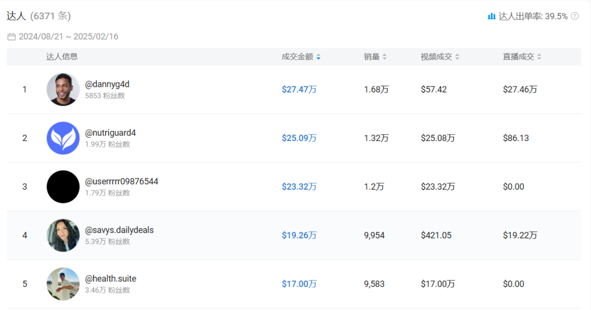Image resolution: width=591 pixels, height=310 pixels.
Task: Open the date range 2024/08/21 ~ 2025/02/16 picker
Action: pyautogui.click(x=68, y=37)
